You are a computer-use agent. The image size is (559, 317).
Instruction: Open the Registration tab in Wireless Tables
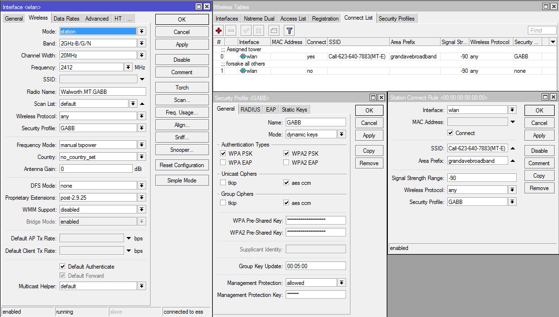pyautogui.click(x=325, y=18)
